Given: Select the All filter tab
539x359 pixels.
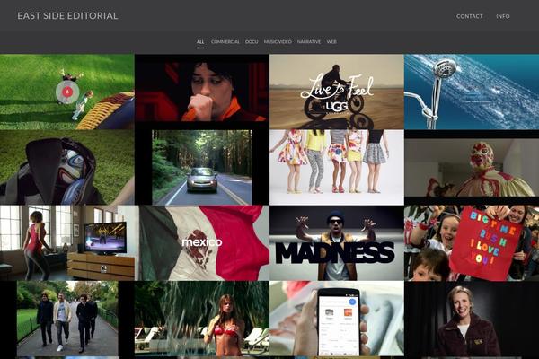Looking at the screenshot, I should [200, 41].
